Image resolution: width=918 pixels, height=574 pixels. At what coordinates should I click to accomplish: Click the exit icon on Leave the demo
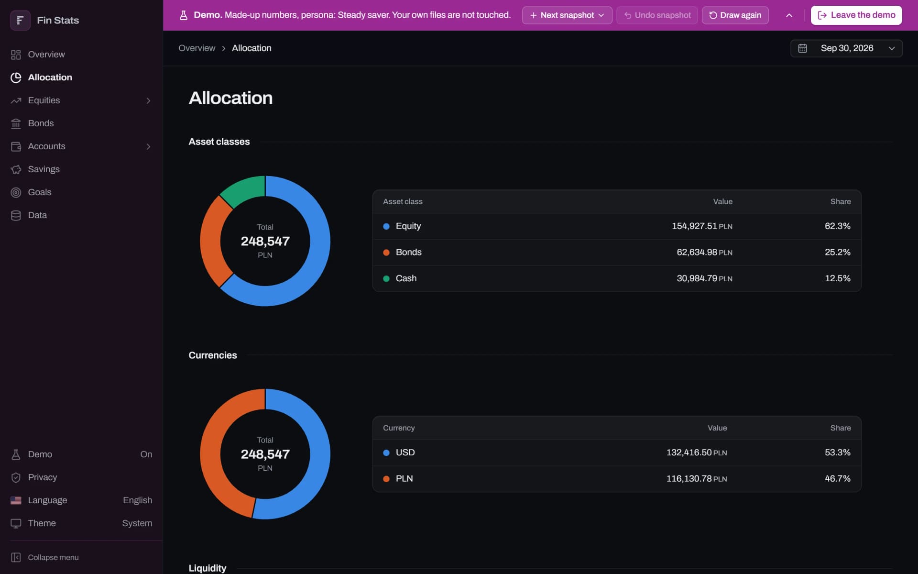click(x=822, y=15)
